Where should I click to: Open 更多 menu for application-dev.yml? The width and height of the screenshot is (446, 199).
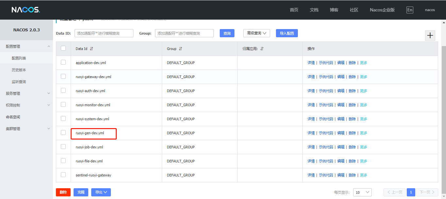(x=364, y=63)
